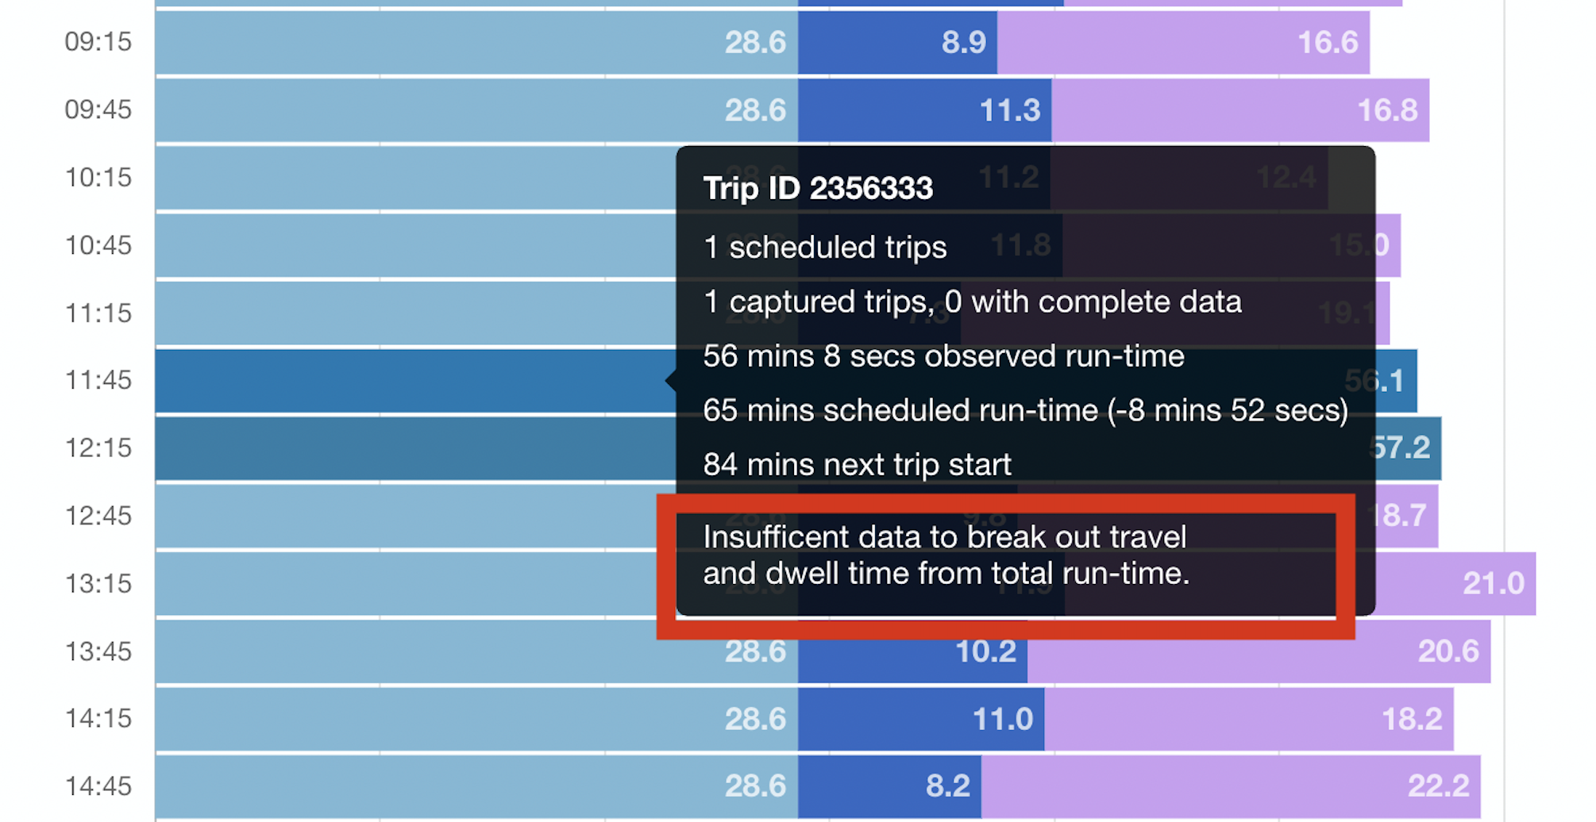Click the 14:45 light blue 28.6 segment

coord(476,787)
